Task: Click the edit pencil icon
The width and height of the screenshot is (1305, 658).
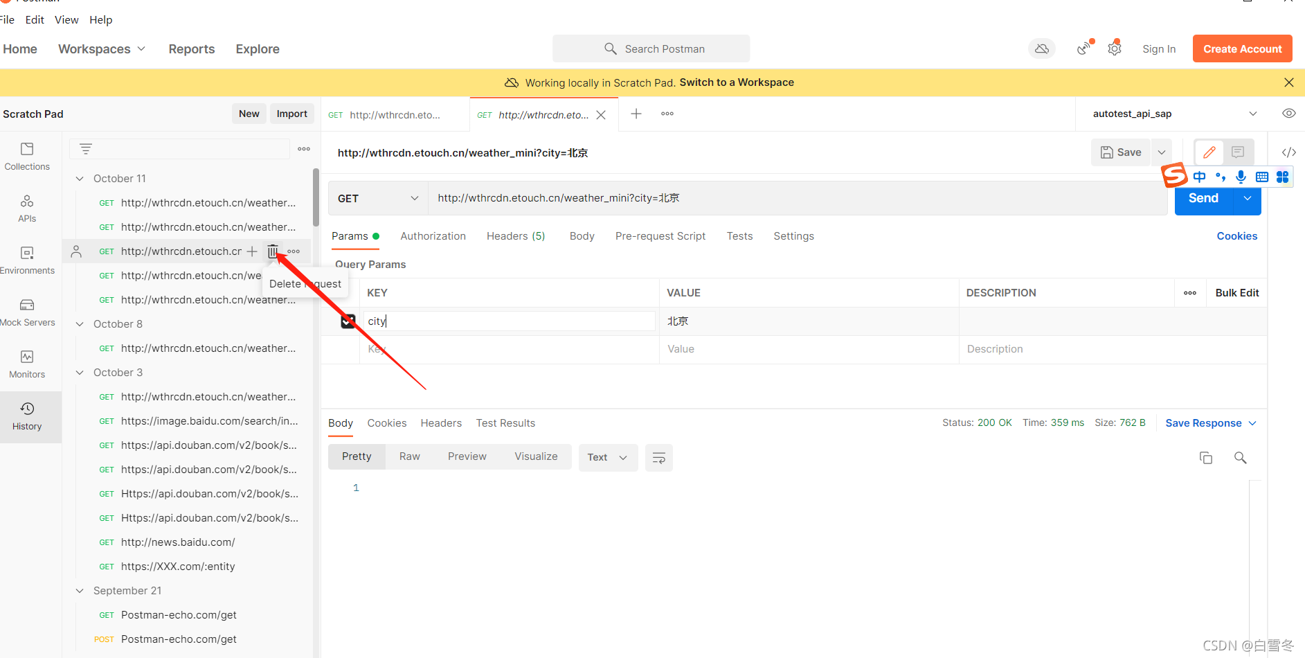Action: (1209, 152)
